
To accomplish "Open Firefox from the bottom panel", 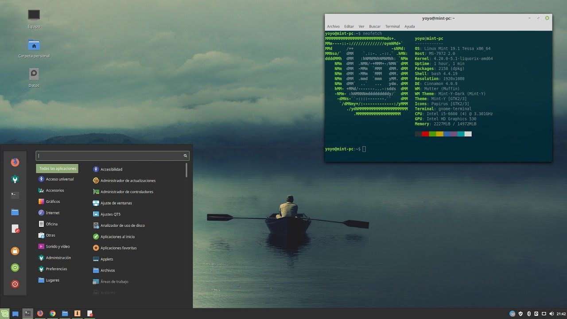I will click(x=40, y=314).
